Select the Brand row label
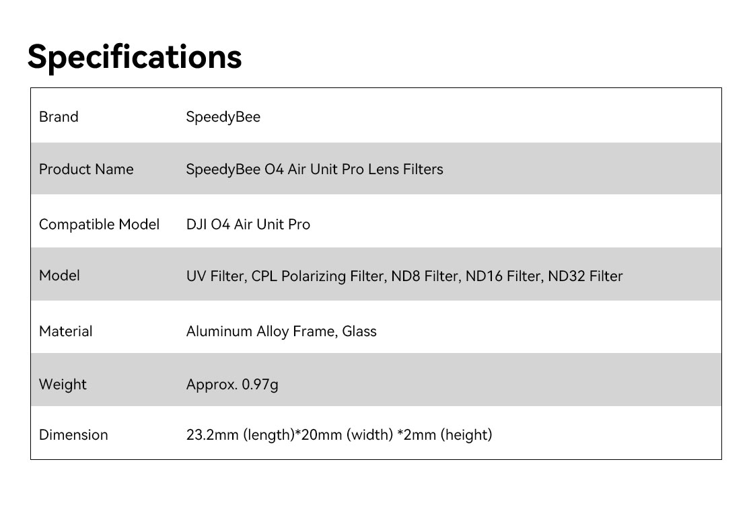The width and height of the screenshot is (751, 509). click(x=59, y=117)
